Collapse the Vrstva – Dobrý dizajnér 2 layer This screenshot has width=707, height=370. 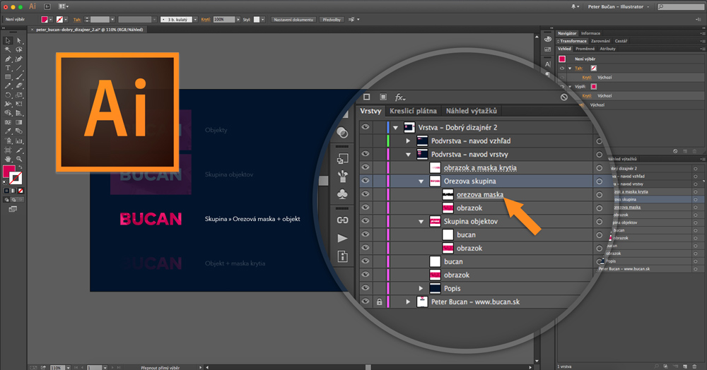coord(395,128)
